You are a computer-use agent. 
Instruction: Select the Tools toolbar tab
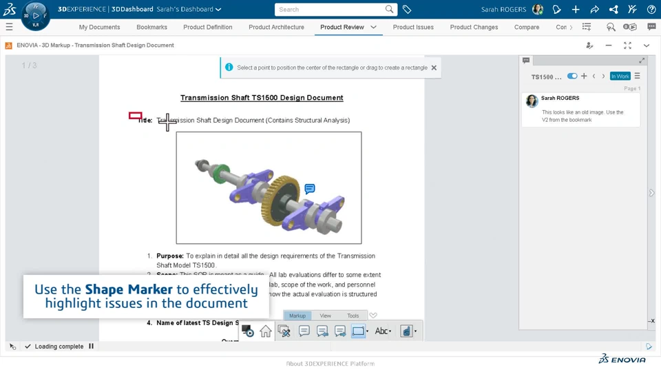pyautogui.click(x=353, y=316)
